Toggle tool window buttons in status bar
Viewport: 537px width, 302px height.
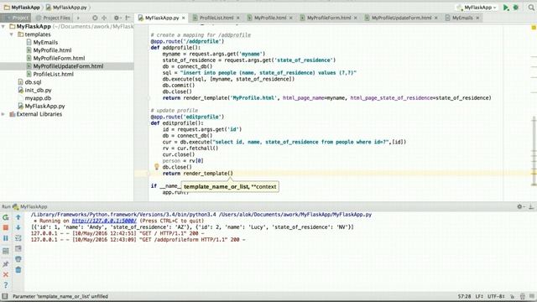click(5, 296)
